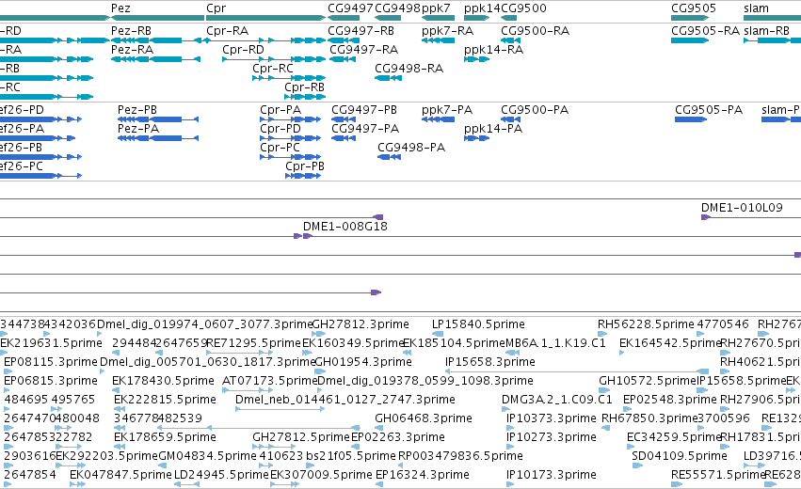Click the ppk7-PA protein feature
The width and height of the screenshot is (801, 489).
coord(438,119)
